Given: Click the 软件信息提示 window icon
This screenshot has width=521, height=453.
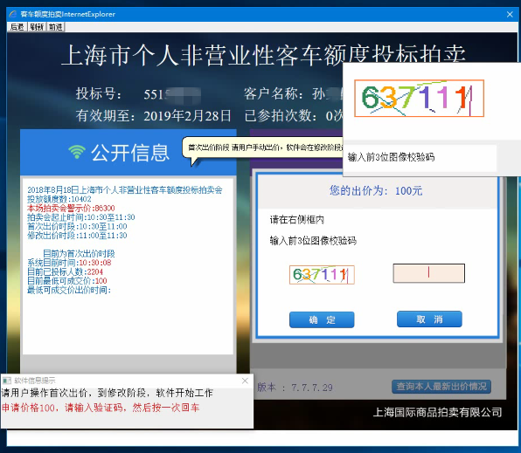Looking at the screenshot, I should point(7,381).
